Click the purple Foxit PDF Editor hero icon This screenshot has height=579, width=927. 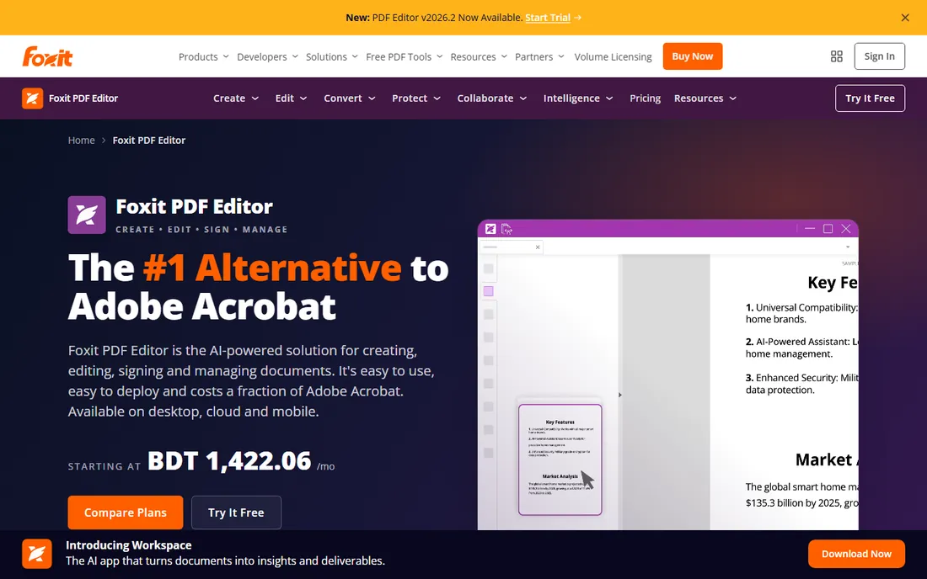[87, 215]
